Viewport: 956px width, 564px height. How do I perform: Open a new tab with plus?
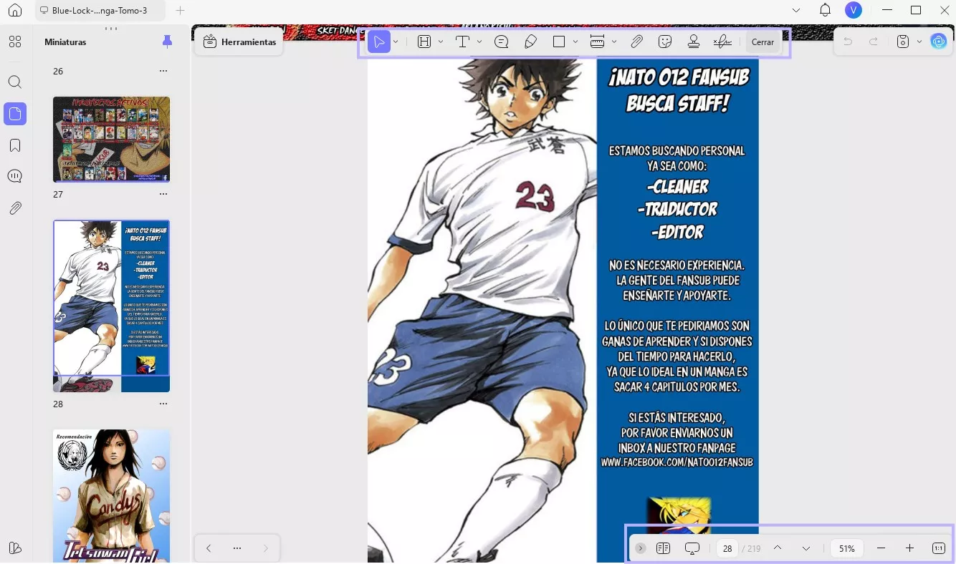(181, 11)
